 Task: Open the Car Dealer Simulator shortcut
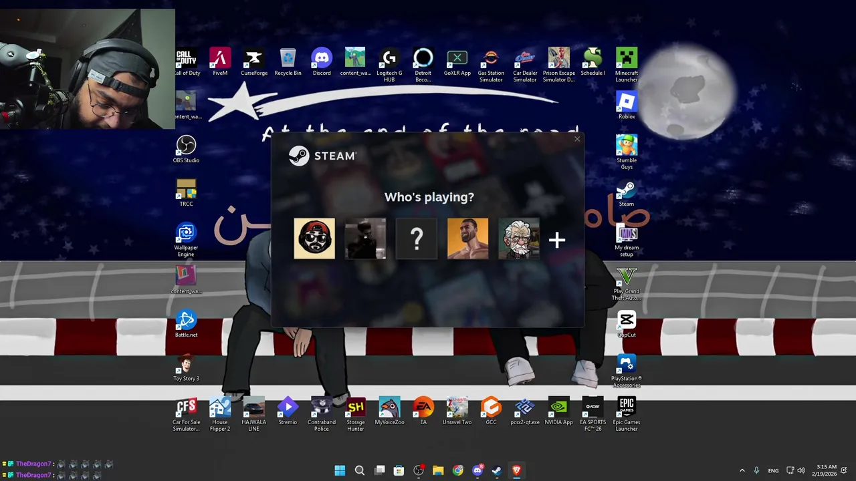525,65
